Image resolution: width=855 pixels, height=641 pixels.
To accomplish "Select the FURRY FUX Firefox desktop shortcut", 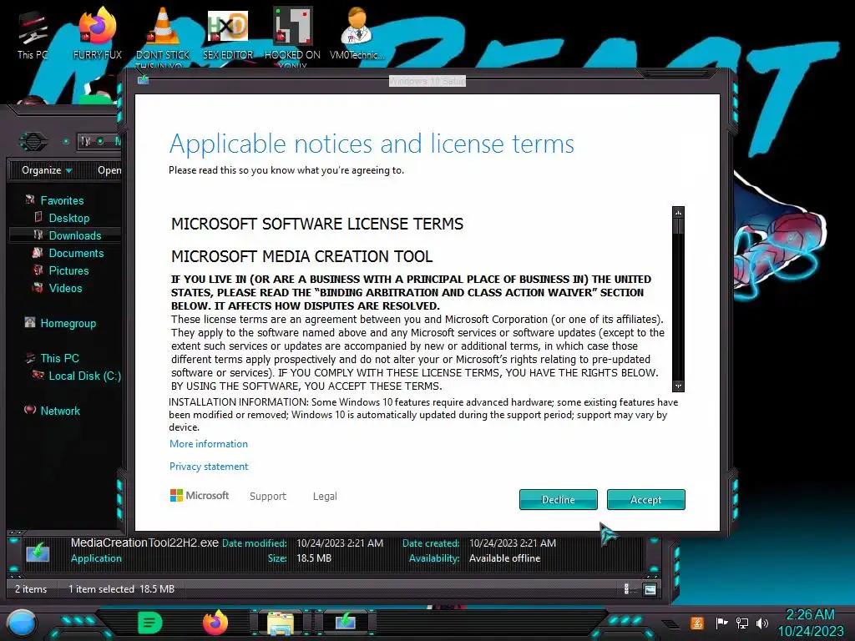I will click(98, 33).
